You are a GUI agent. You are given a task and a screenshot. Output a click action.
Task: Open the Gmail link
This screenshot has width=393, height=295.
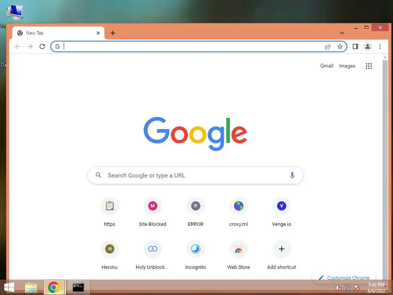[x=327, y=66]
